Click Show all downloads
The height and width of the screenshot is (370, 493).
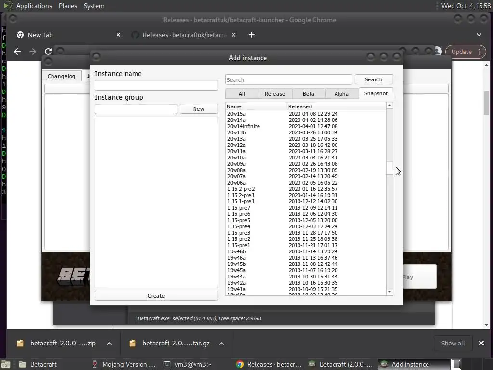point(453,343)
